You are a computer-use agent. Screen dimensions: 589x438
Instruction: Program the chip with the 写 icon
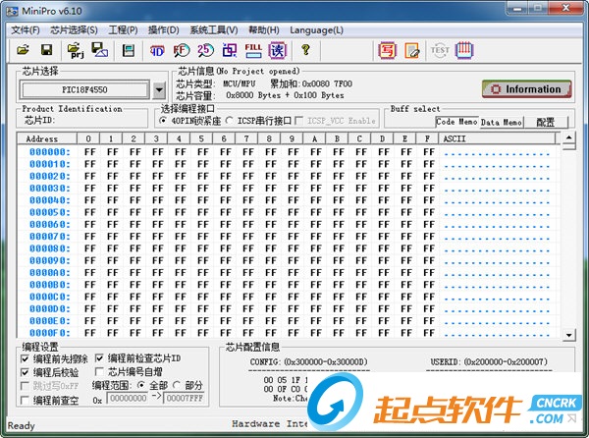[x=387, y=50]
